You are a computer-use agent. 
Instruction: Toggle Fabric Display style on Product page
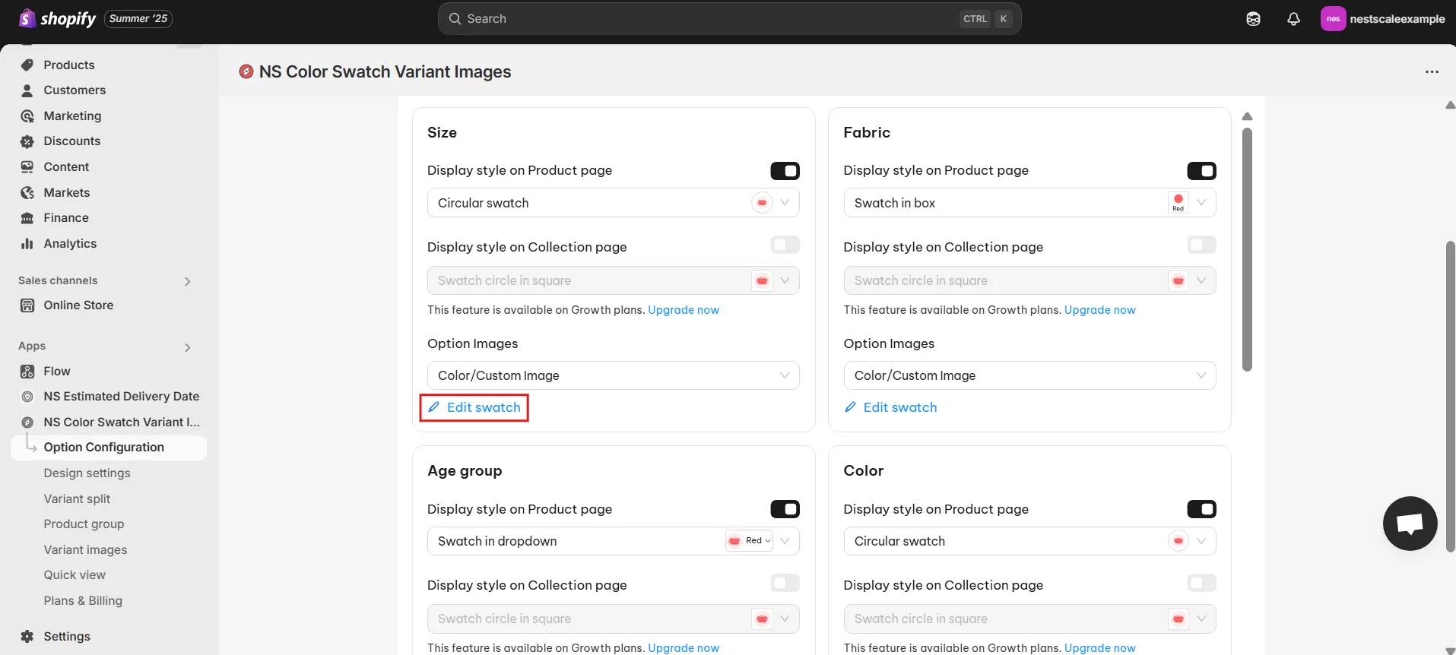(x=1201, y=171)
